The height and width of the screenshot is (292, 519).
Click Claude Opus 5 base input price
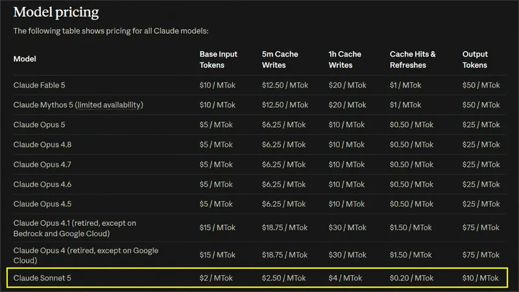[216, 125]
